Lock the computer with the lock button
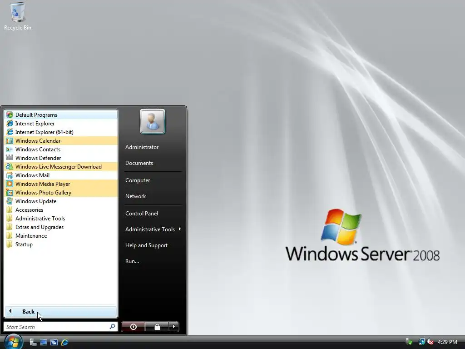 pyautogui.click(x=157, y=327)
